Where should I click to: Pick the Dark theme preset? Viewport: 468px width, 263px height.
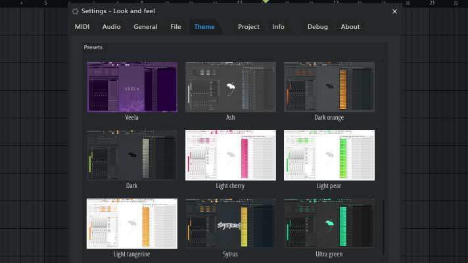[131, 155]
